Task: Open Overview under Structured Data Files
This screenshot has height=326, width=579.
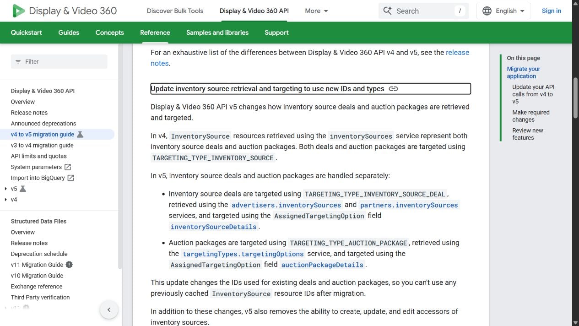Action: click(x=23, y=232)
